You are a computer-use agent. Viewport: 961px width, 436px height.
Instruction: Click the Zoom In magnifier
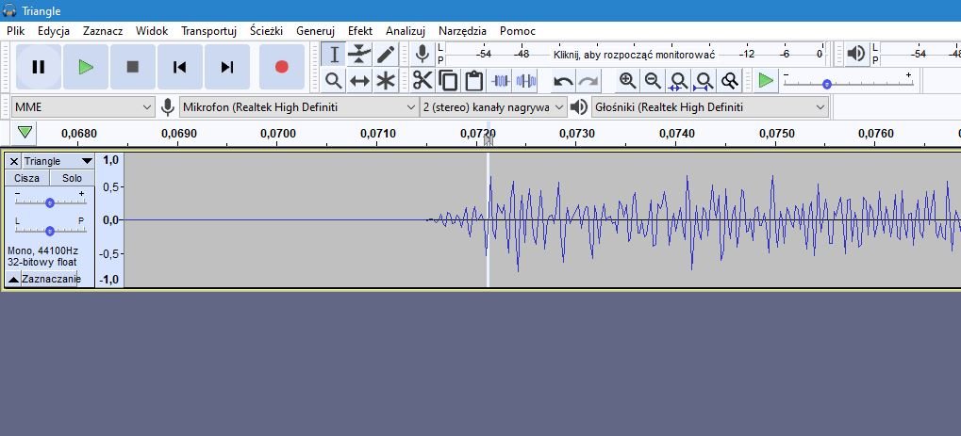(x=627, y=80)
